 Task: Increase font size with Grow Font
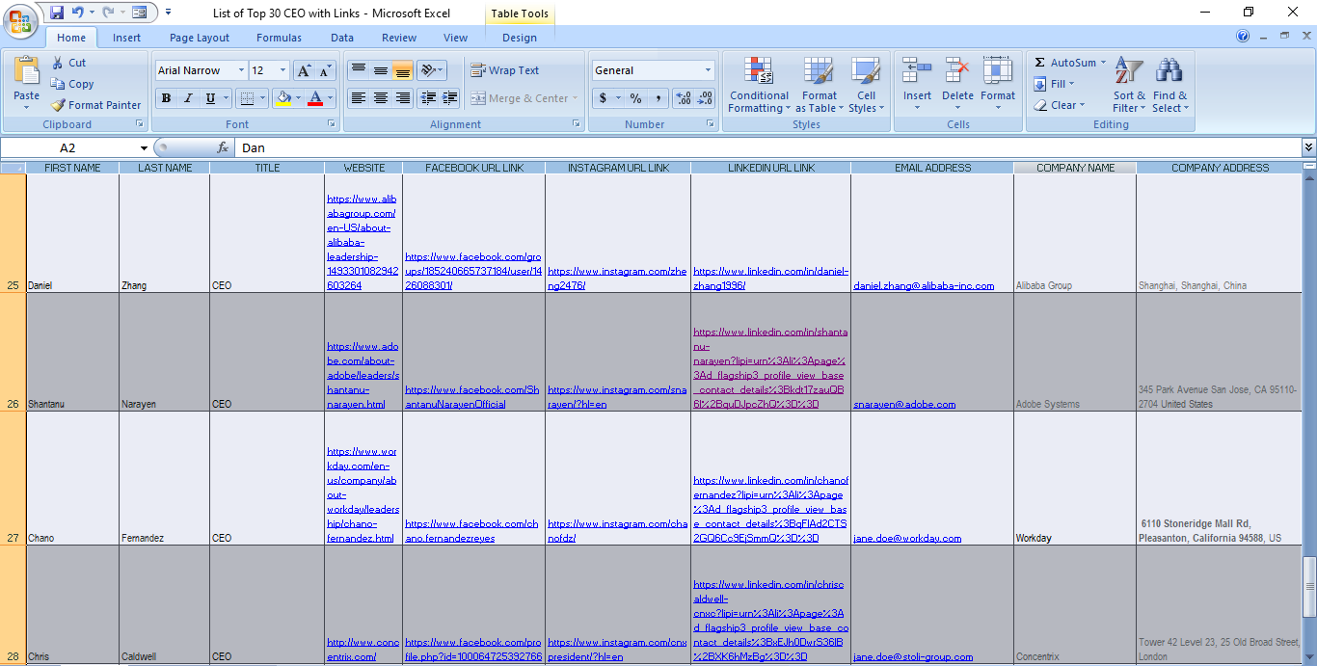click(x=304, y=70)
